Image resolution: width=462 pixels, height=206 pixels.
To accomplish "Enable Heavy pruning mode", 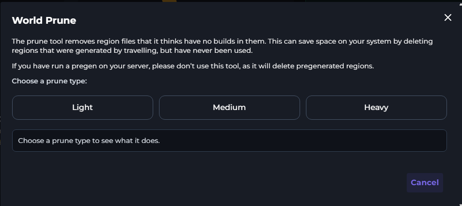I will coord(376,108).
